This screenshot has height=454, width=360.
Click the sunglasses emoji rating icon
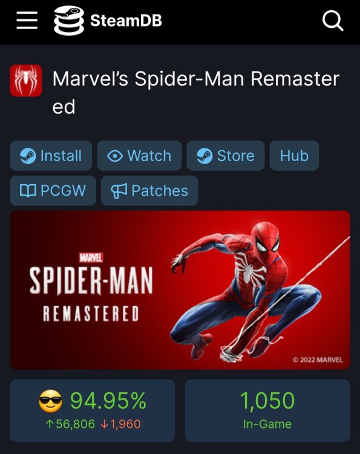tap(50, 401)
